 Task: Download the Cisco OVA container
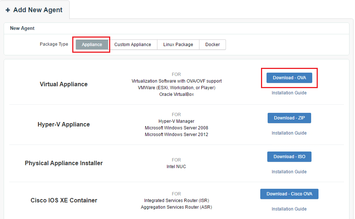pos(289,194)
